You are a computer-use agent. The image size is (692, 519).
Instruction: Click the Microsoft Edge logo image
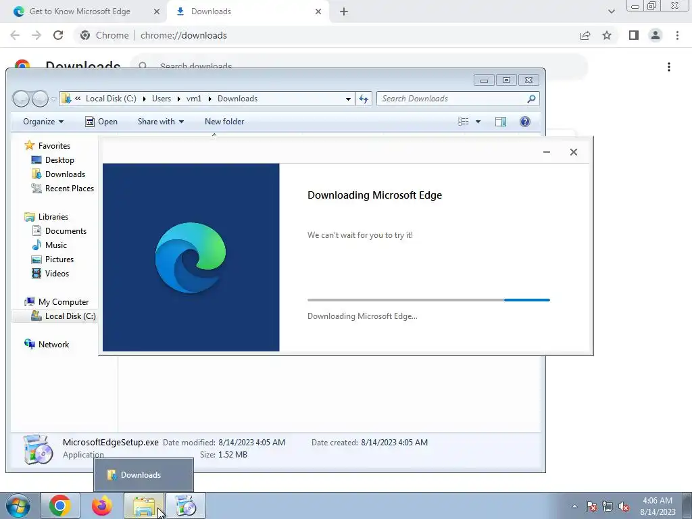[x=191, y=257]
